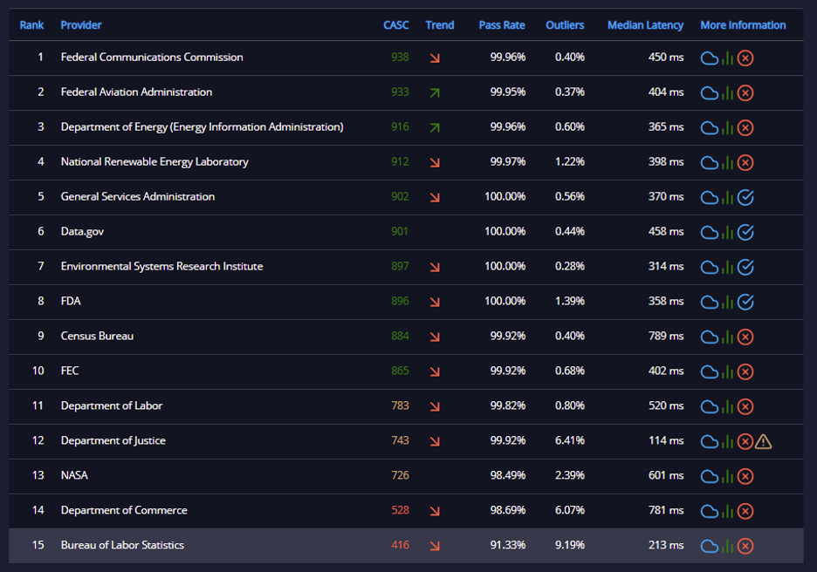Click downward trend arrow for Department of Commerce
The height and width of the screenshot is (572, 817).
pyautogui.click(x=435, y=512)
